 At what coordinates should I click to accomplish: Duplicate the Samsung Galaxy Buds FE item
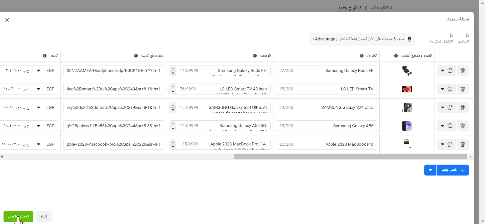[x=450, y=71]
